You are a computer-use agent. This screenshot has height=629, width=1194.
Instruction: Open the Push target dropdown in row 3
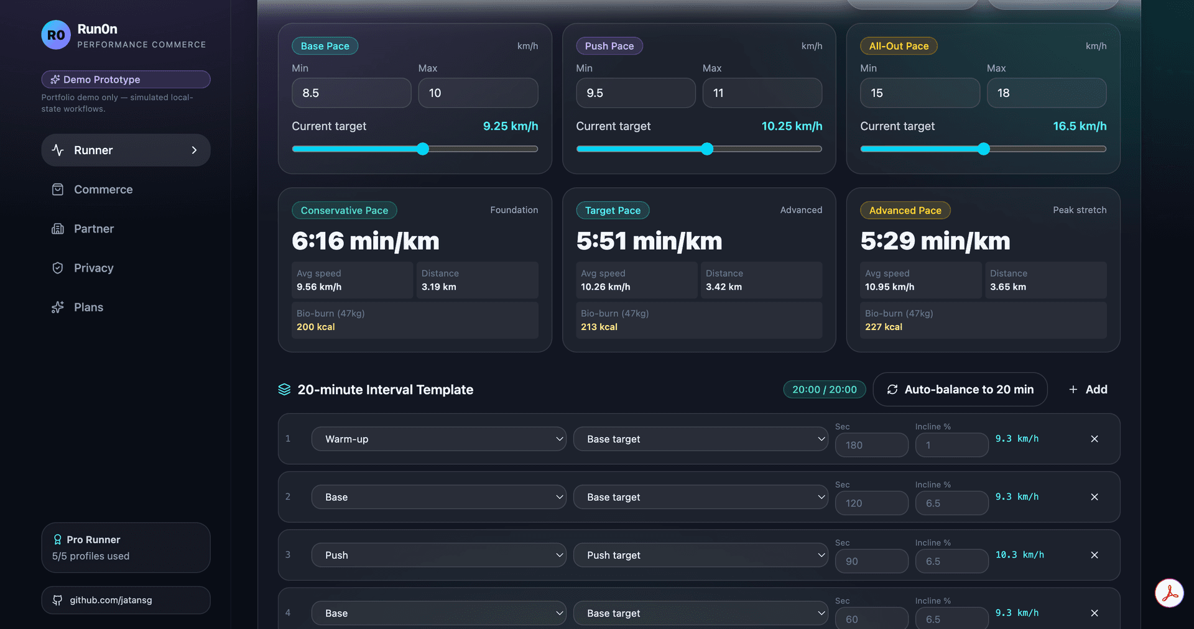click(x=701, y=555)
